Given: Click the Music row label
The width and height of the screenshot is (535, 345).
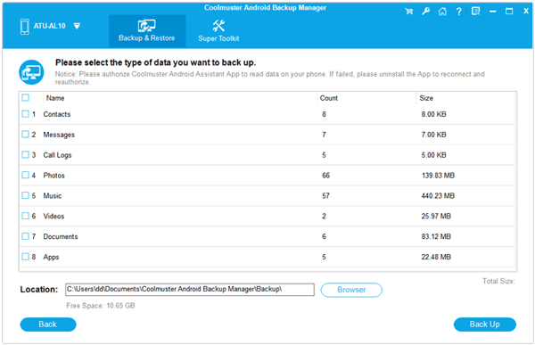Looking at the screenshot, I should 53,196.
